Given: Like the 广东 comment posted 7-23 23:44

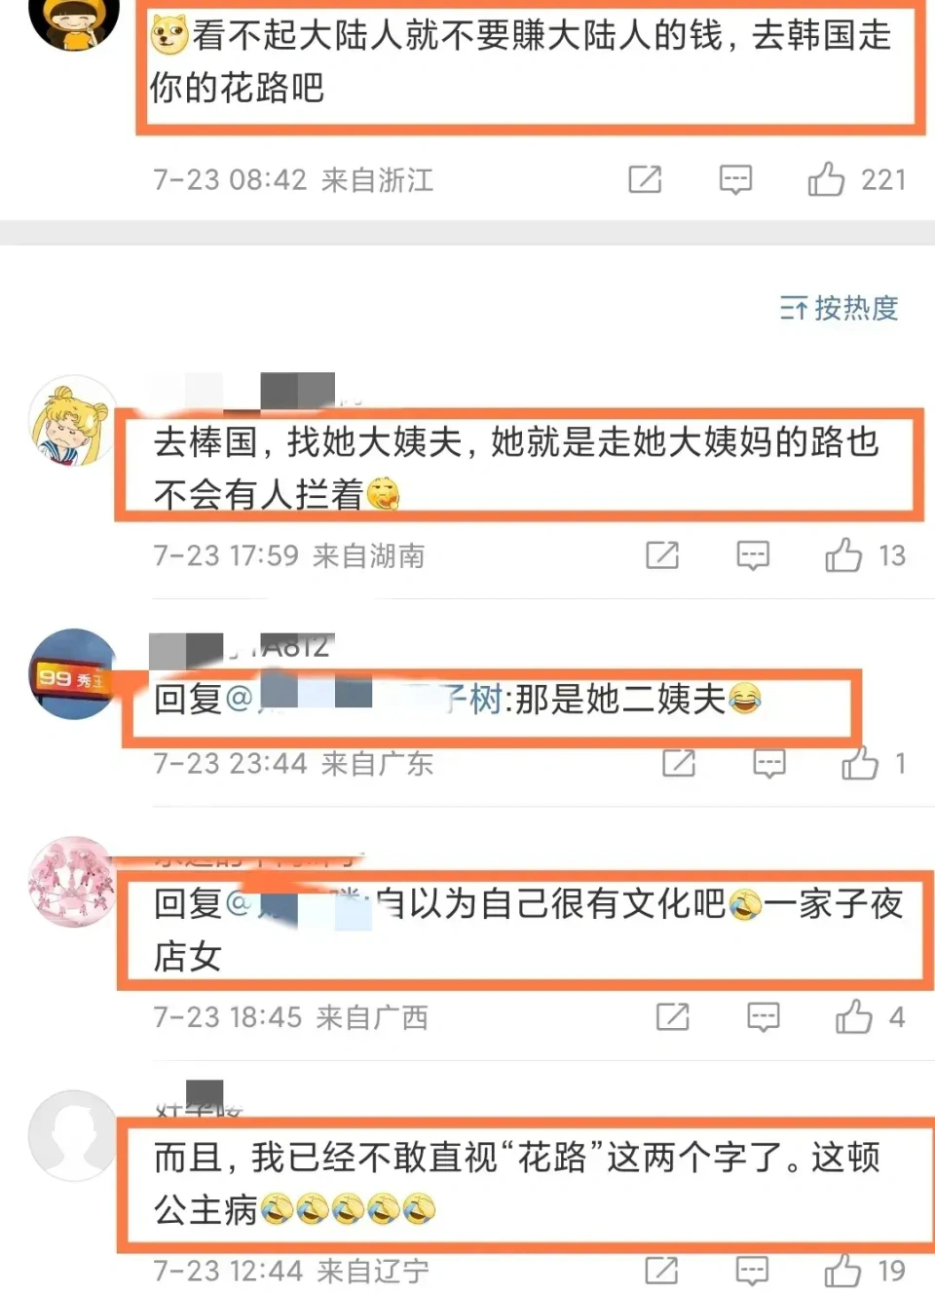Looking at the screenshot, I should [860, 763].
